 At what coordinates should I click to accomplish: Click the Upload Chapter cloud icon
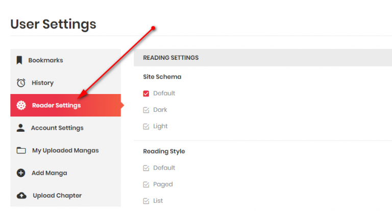[x=21, y=196]
